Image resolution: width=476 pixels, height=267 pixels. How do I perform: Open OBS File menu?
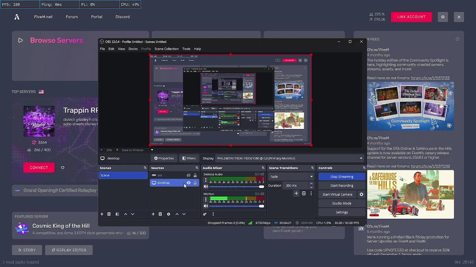click(x=102, y=49)
